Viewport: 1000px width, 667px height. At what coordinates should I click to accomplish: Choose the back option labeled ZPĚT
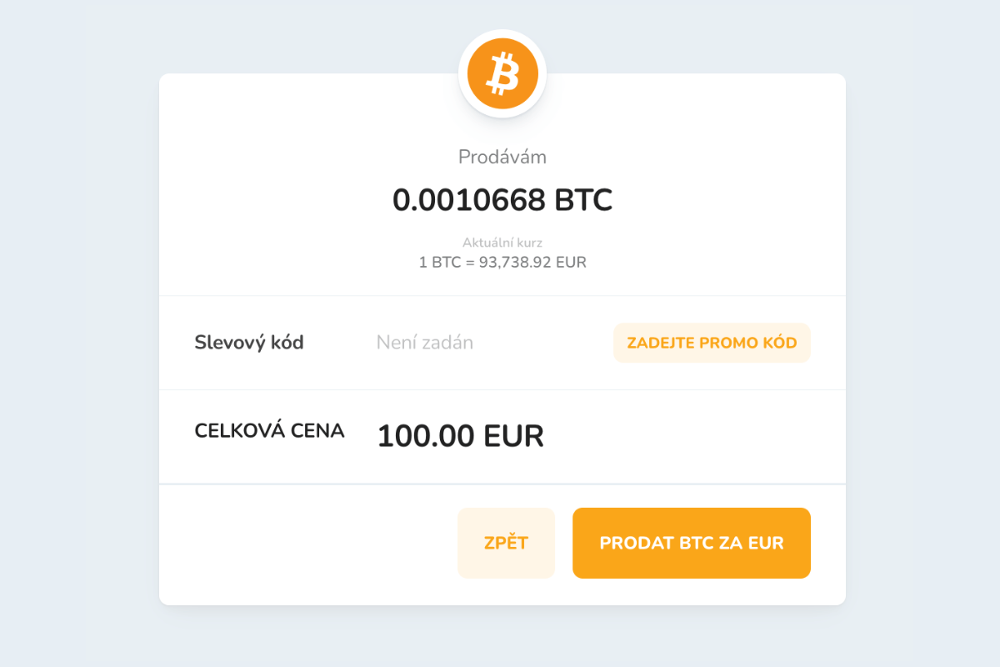(506, 543)
